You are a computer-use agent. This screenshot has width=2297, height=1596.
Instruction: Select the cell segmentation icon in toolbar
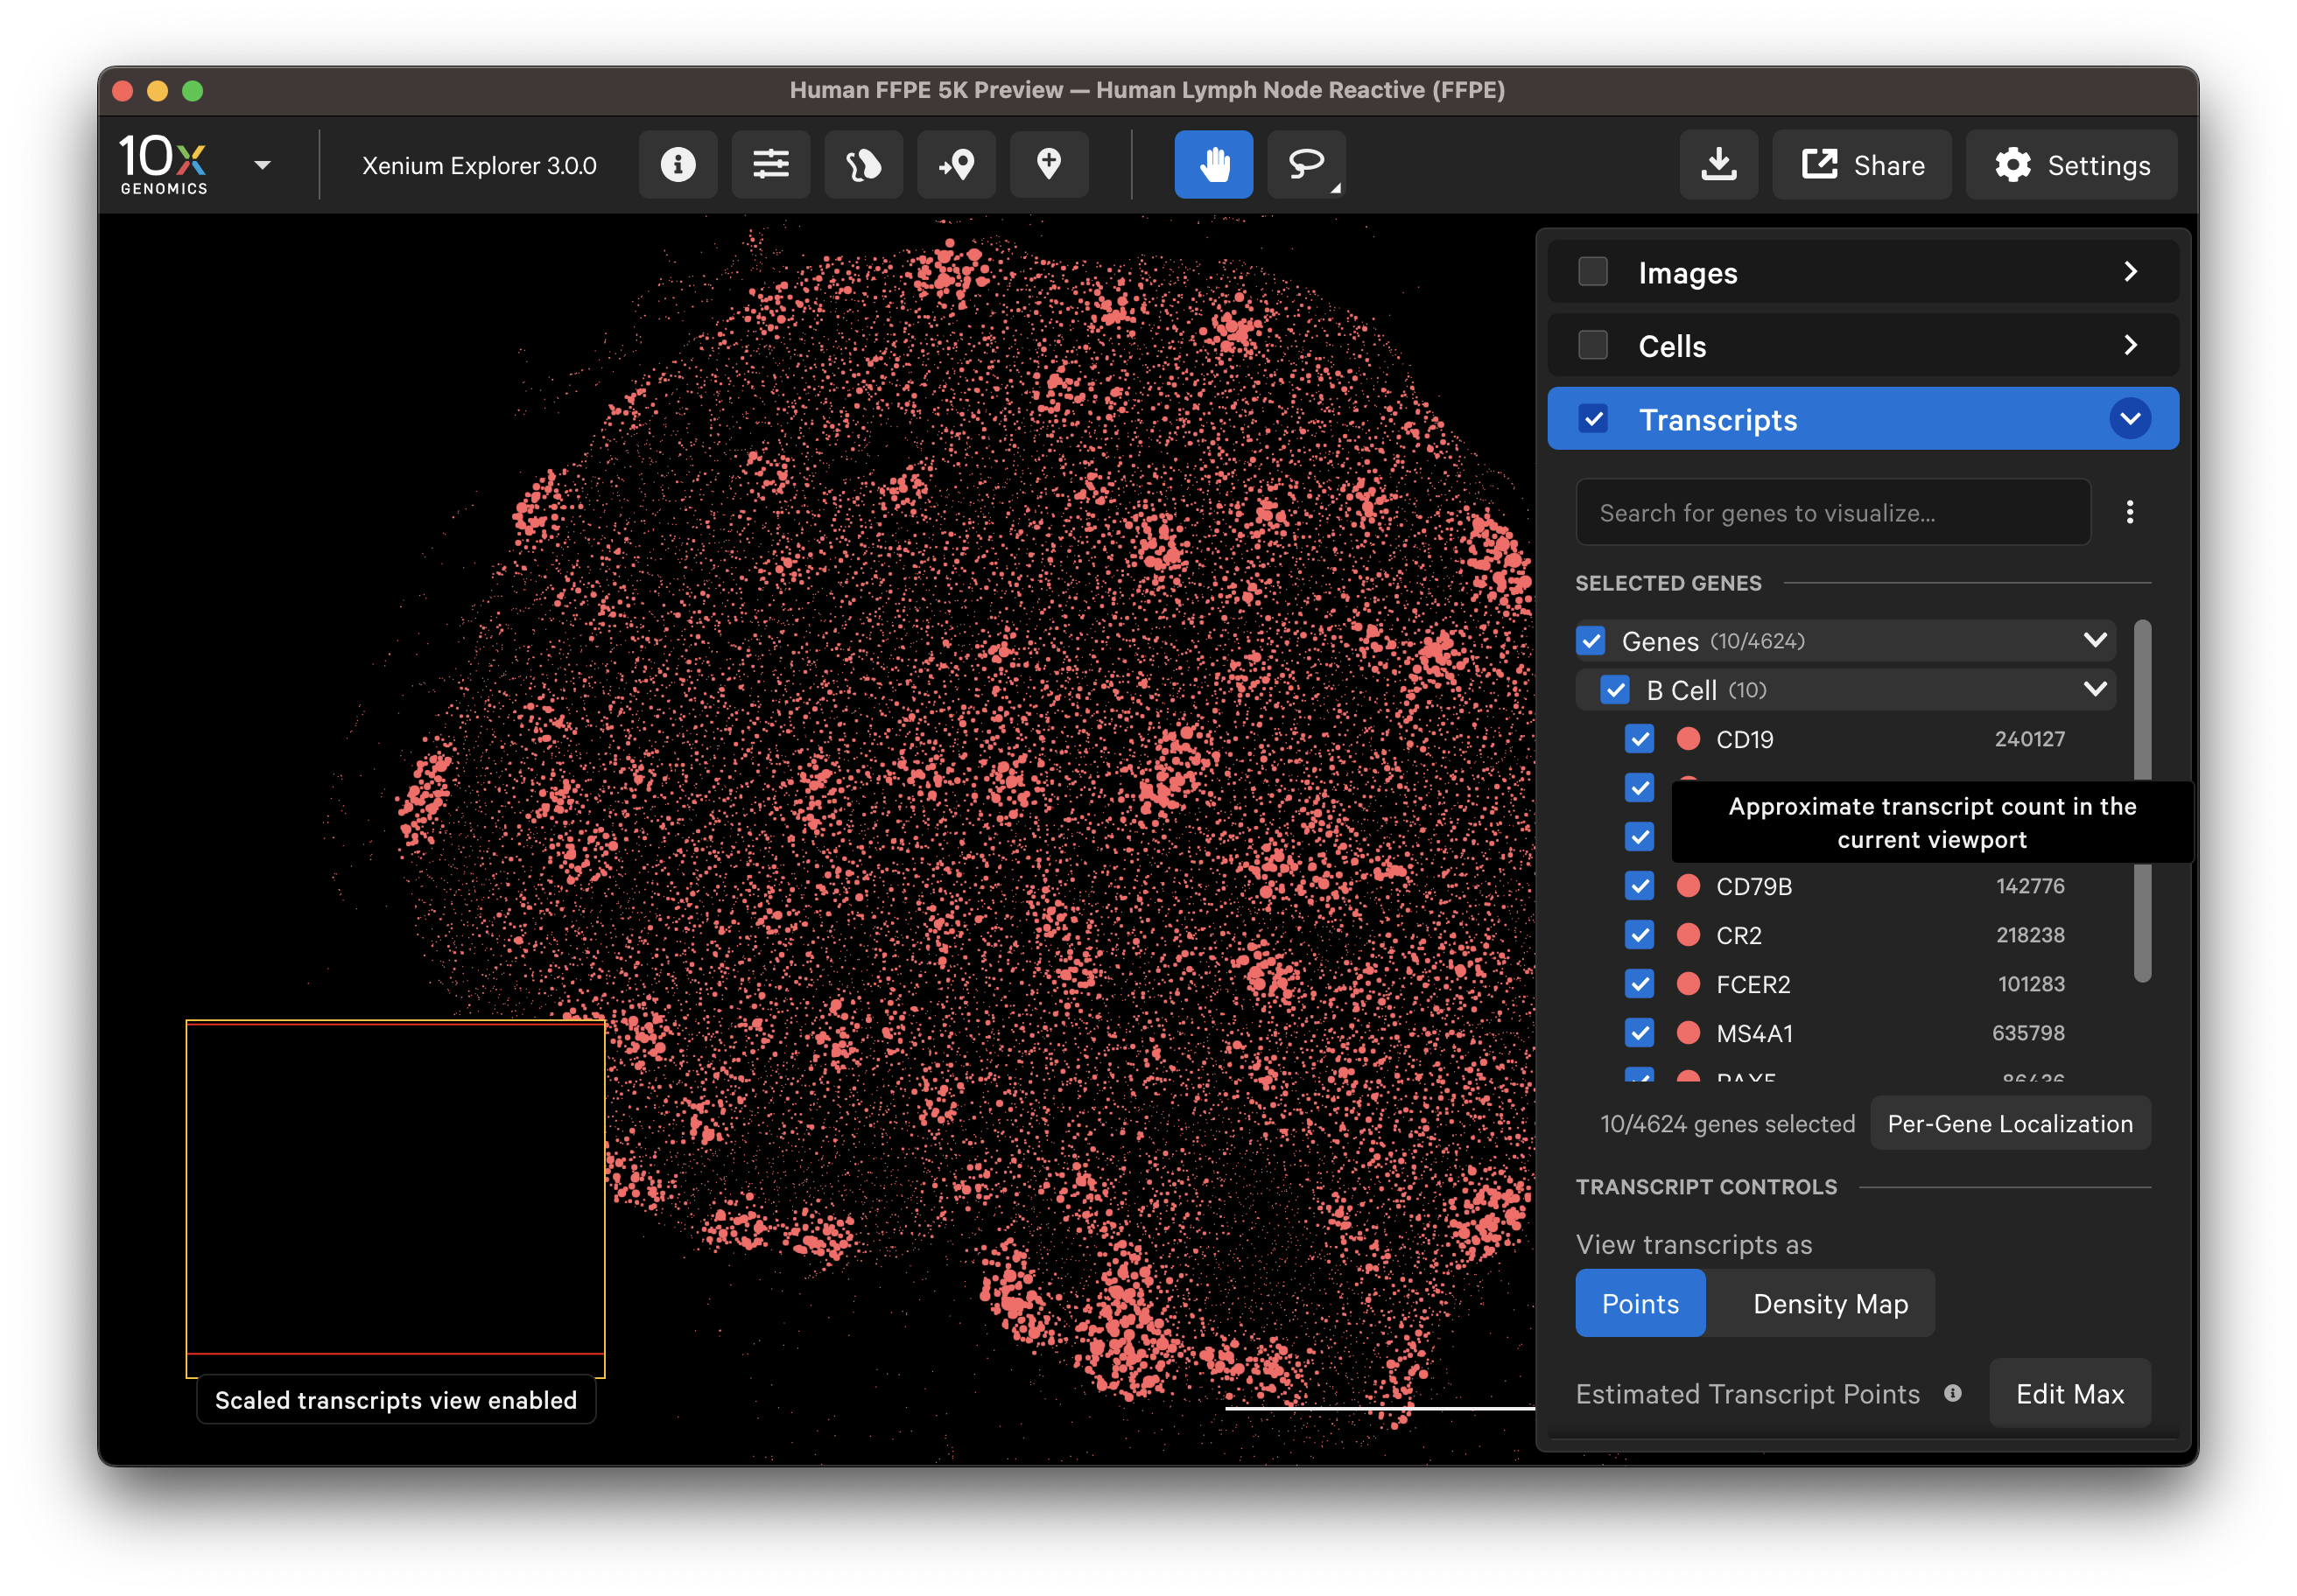[x=863, y=164]
